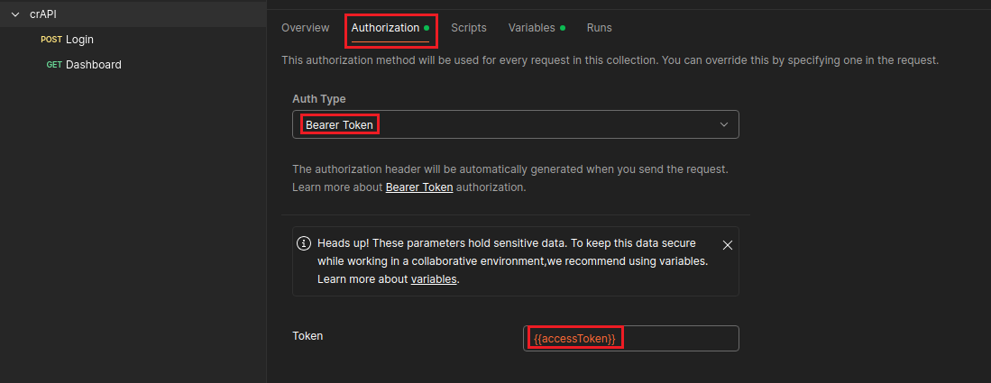Image resolution: width=991 pixels, height=383 pixels.
Task: Follow the Bearer Token learn more link
Action: [418, 187]
